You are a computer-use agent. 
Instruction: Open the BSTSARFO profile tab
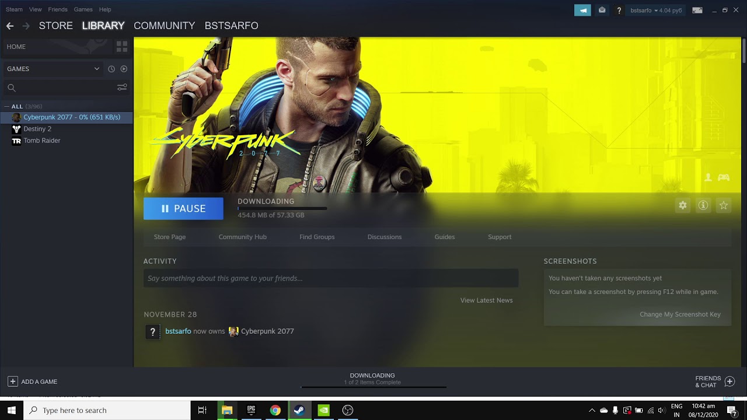[232, 26]
